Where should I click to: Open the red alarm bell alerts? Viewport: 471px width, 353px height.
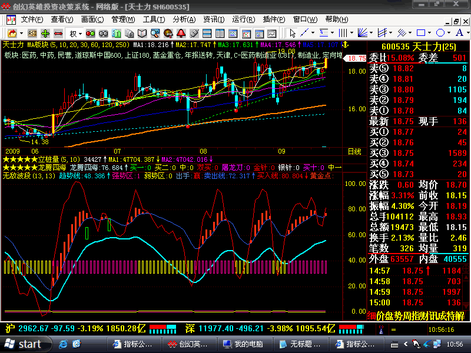coord(181,33)
